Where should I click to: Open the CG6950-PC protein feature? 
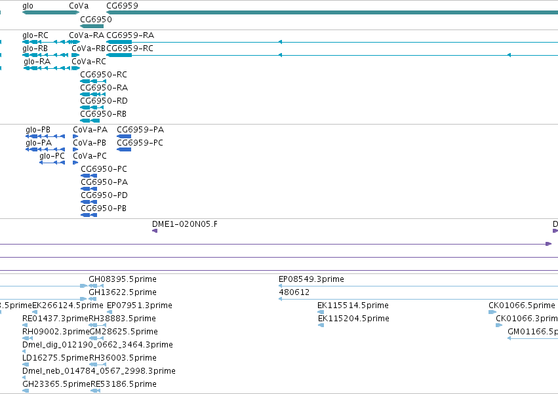tap(104, 169)
